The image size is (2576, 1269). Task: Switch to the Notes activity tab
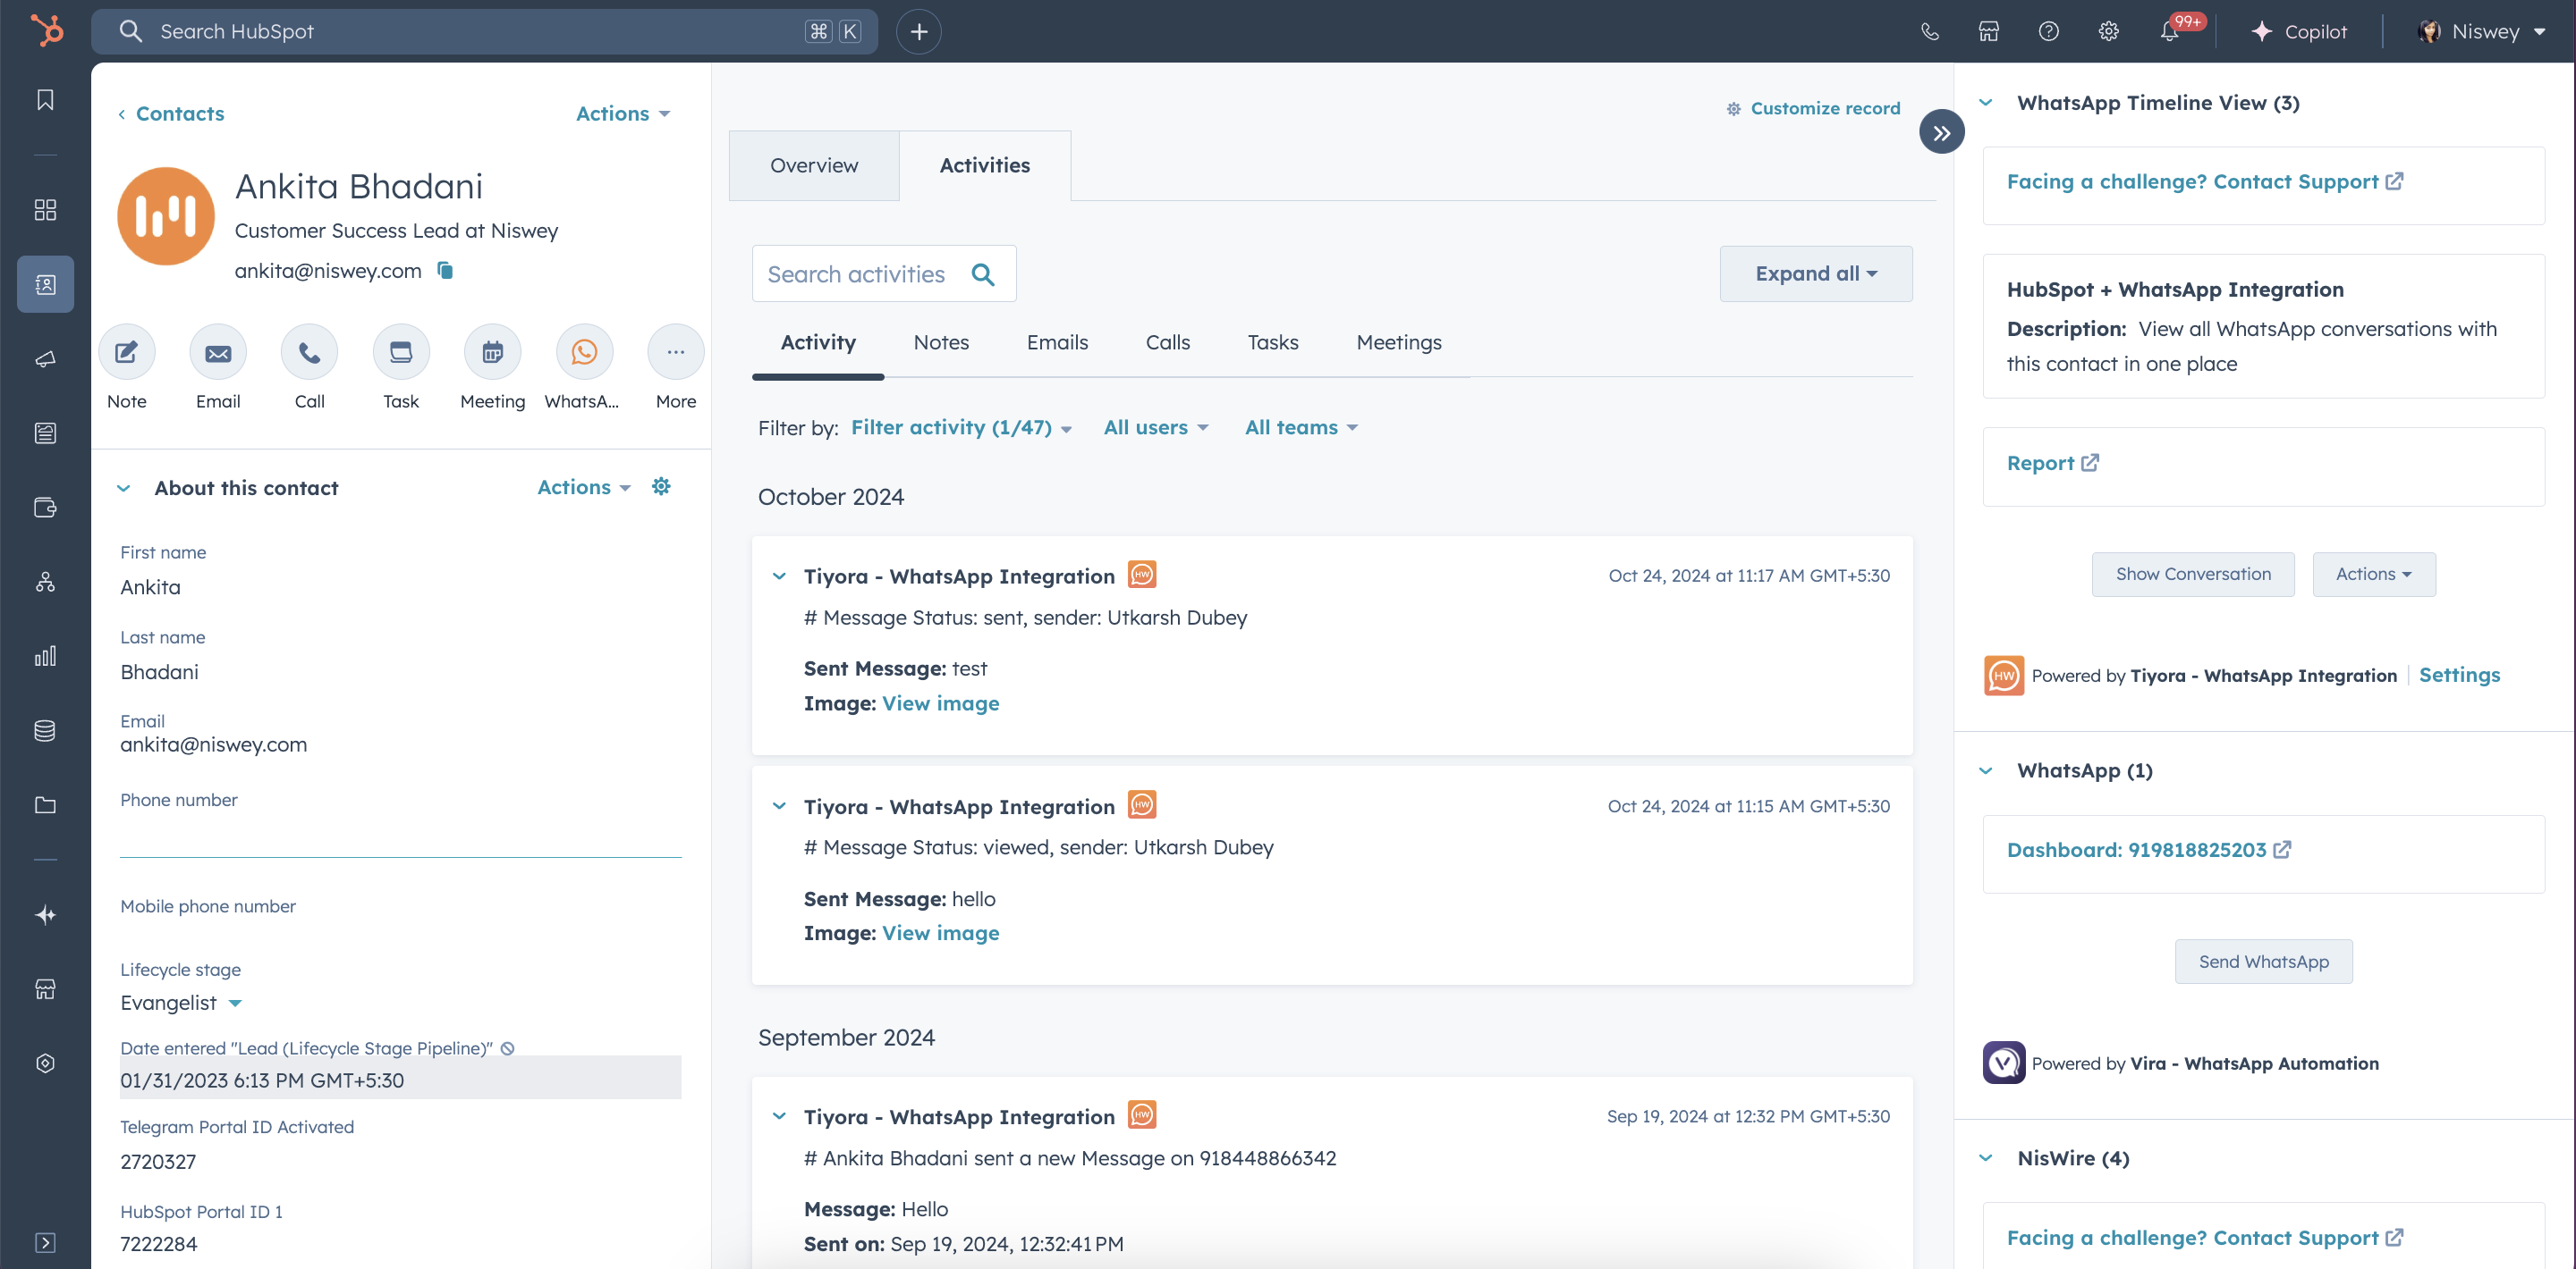coord(941,343)
